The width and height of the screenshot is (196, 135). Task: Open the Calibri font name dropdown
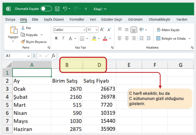[84, 30]
